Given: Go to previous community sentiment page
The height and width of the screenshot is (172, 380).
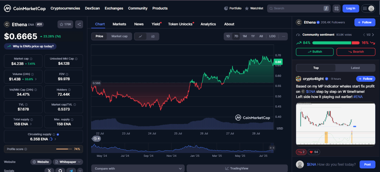Looking at the screenshot, I should 364,35.
